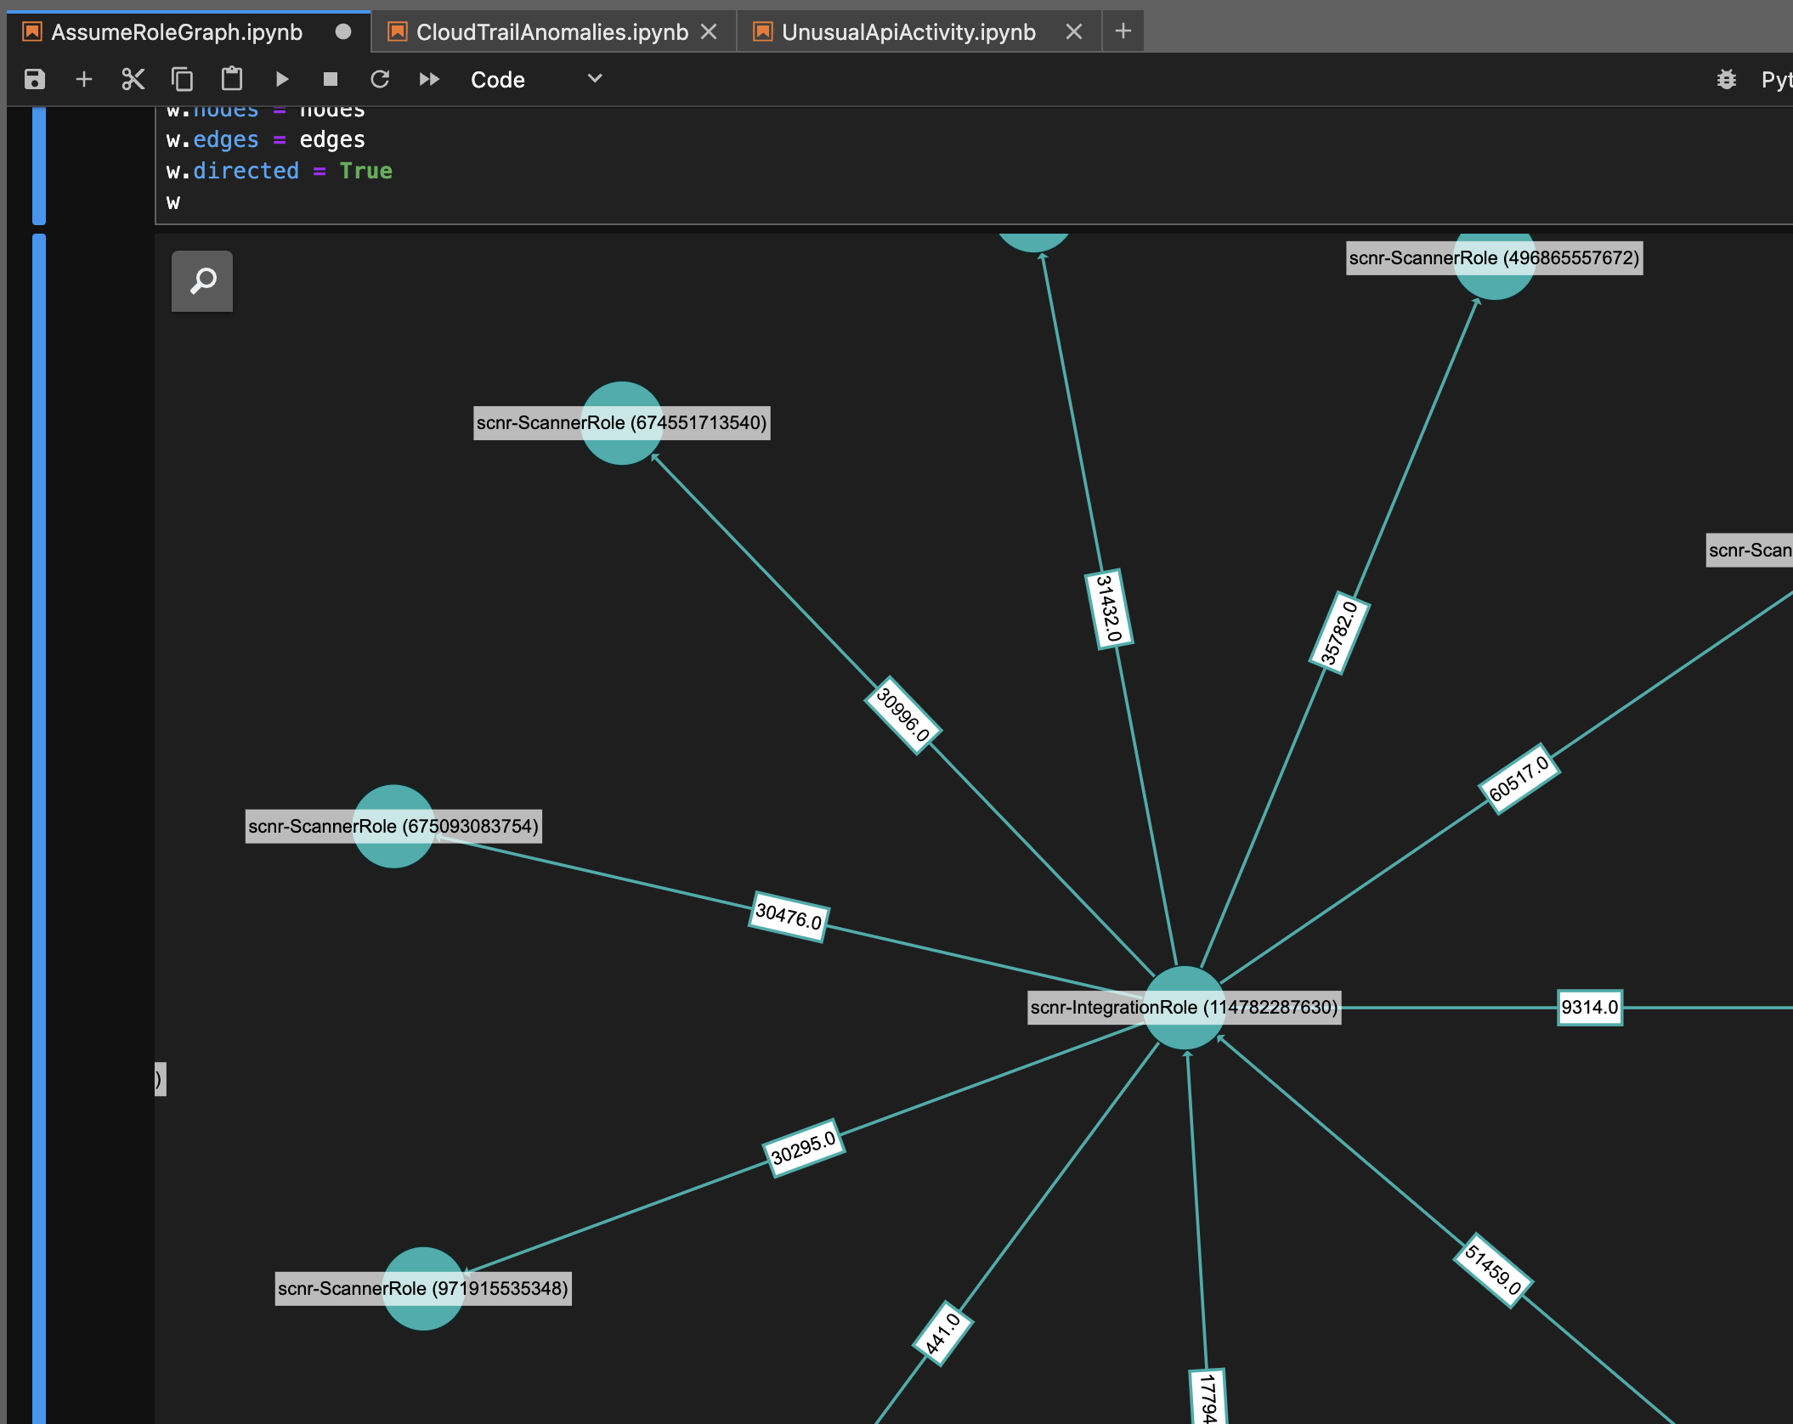Insert a new cell with the plus icon
1793x1424 pixels.
point(83,80)
